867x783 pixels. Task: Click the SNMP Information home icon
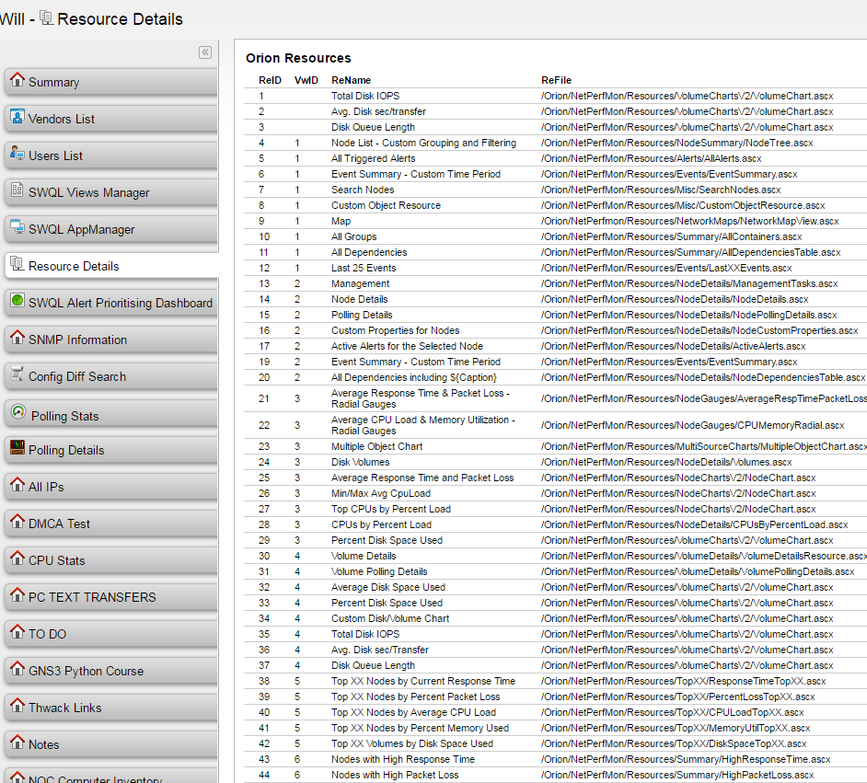tap(17, 337)
